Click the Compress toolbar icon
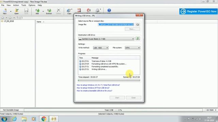Screen dimensions: 218x122 pos(79,11)
